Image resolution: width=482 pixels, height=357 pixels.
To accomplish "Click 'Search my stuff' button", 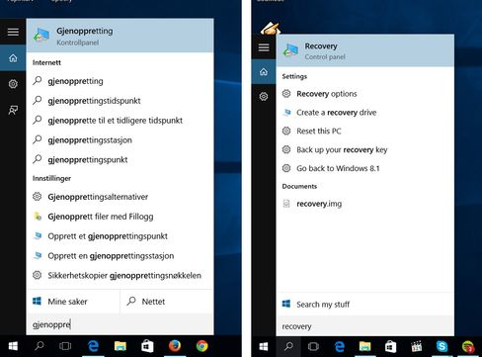I will 365,305.
